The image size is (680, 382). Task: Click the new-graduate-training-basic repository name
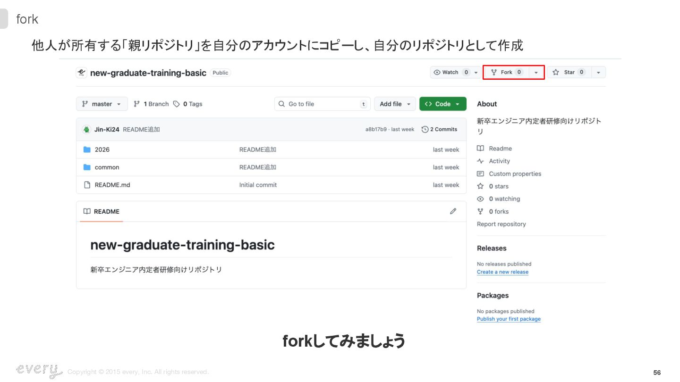pyautogui.click(x=148, y=73)
